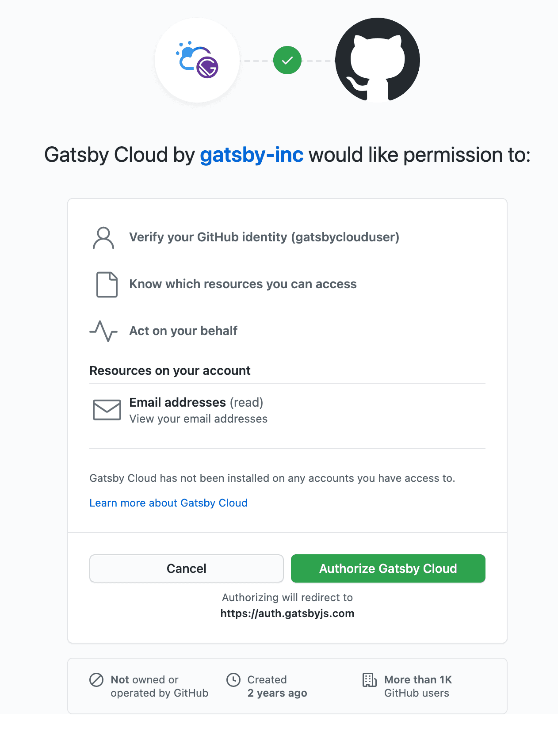
Task: Click the clock icon next to Created
Action: tap(233, 679)
